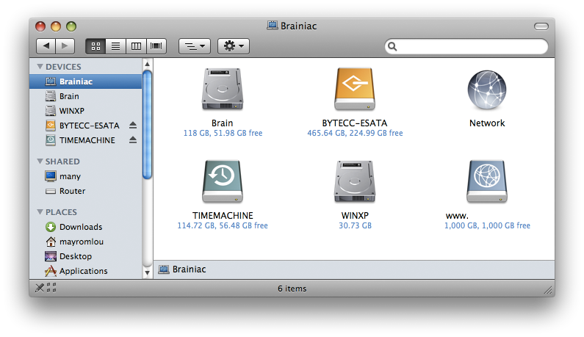Screen dimensions: 584x337
Task: Click the Brain label under its icon
Action: click(x=223, y=123)
